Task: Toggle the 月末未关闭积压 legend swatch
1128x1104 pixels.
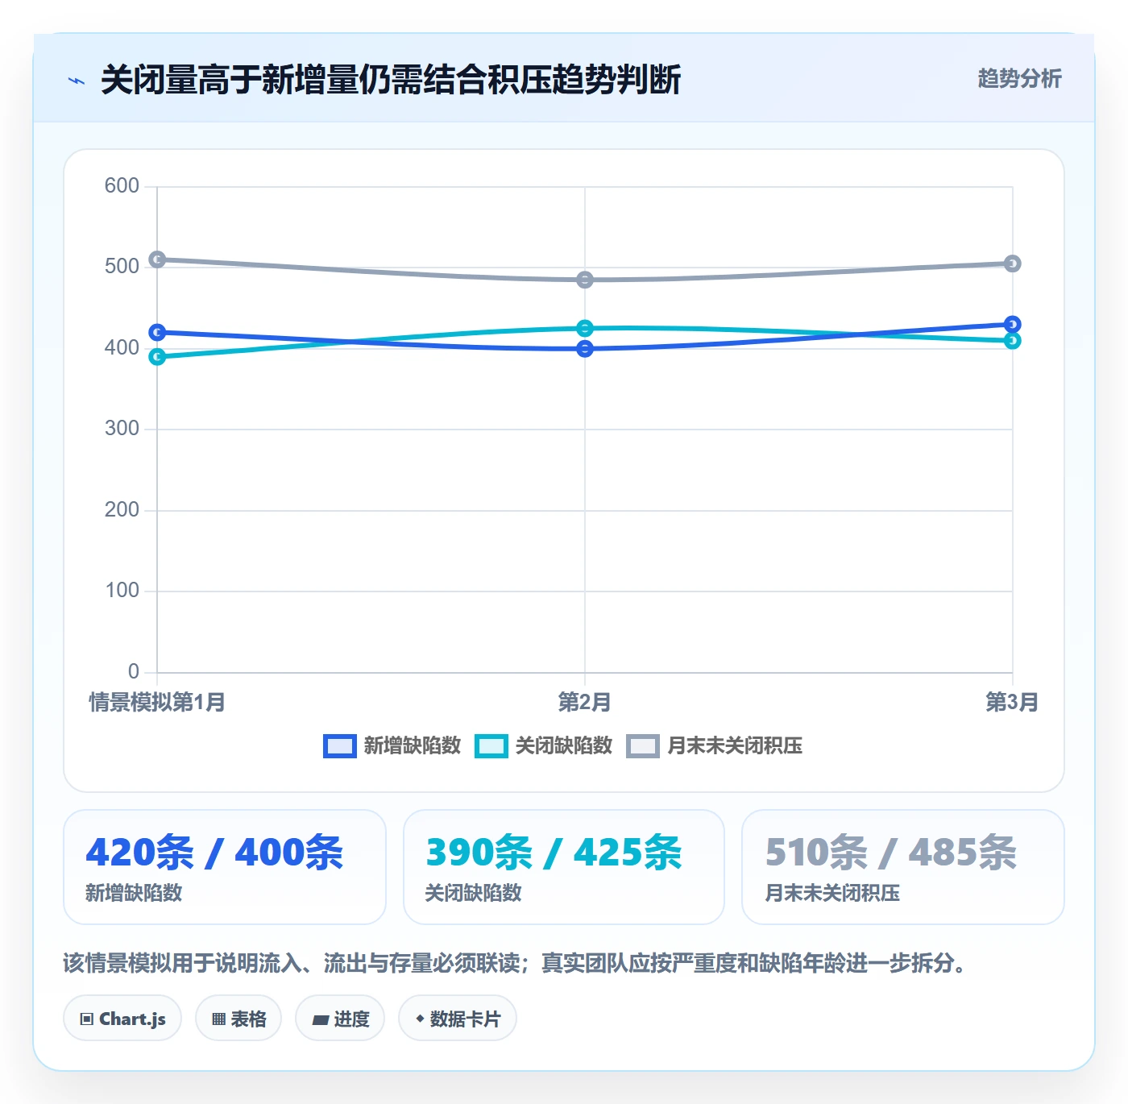Action: (x=643, y=746)
